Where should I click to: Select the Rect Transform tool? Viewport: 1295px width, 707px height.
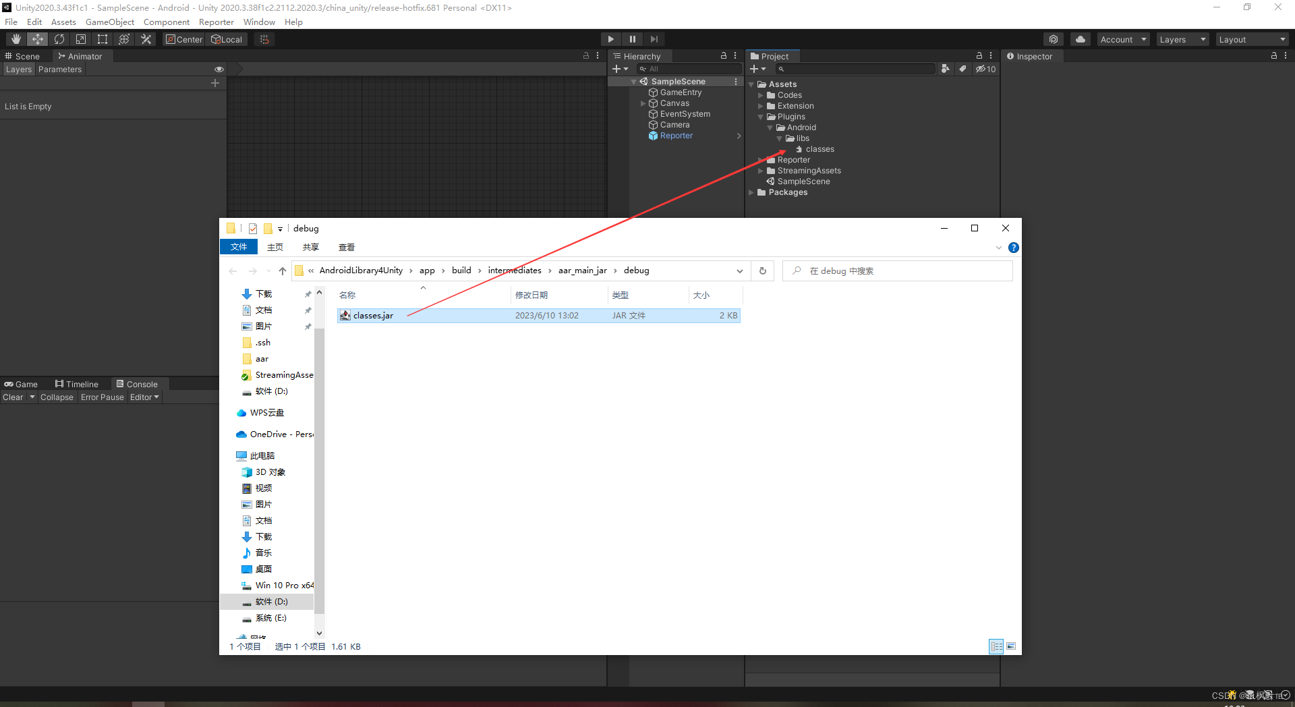point(102,38)
